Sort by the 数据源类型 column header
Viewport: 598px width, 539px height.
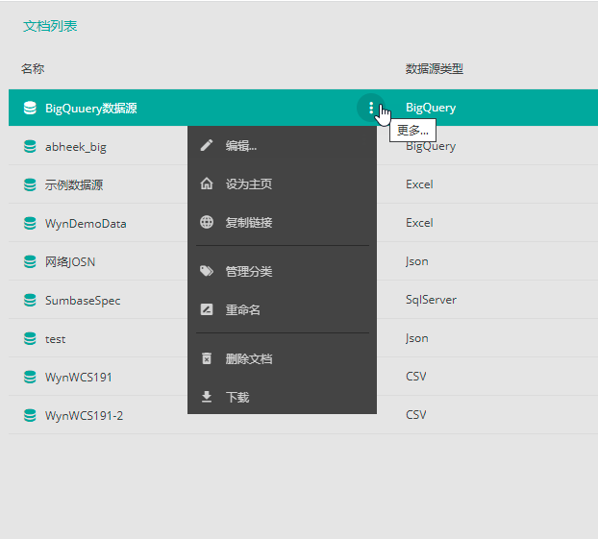pos(435,68)
